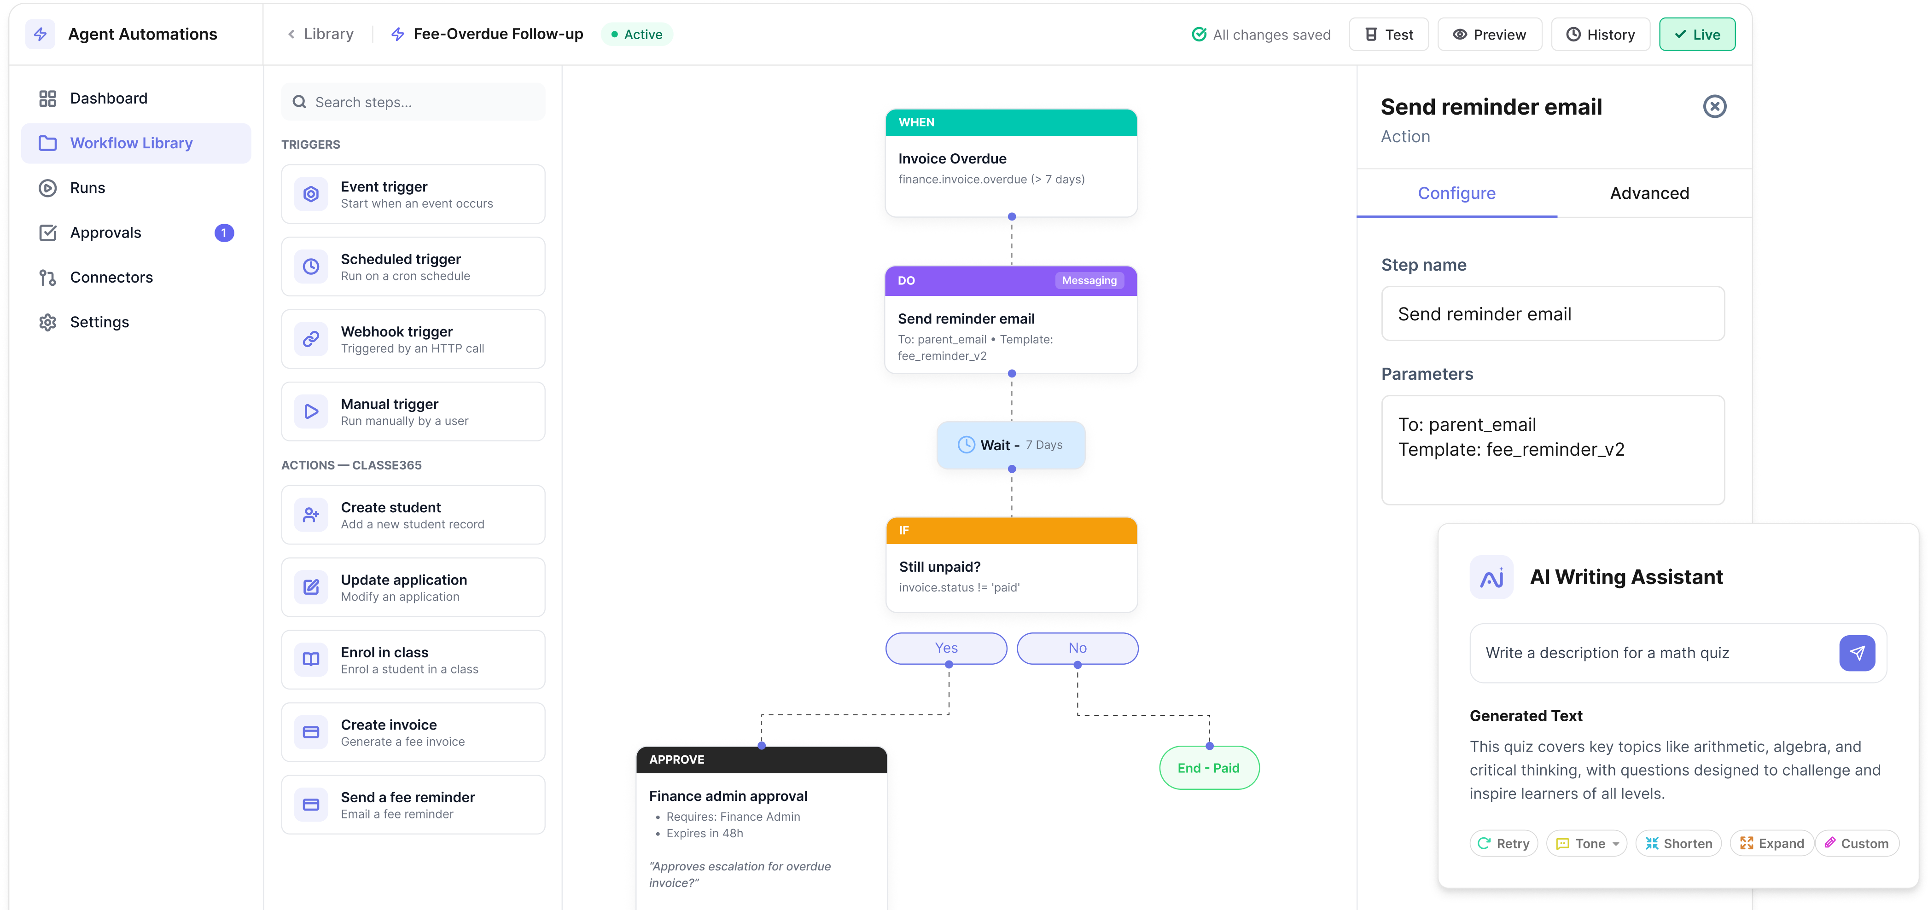The width and height of the screenshot is (1928, 910).
Task: Close the Send reminder email panel
Action: [x=1715, y=106]
